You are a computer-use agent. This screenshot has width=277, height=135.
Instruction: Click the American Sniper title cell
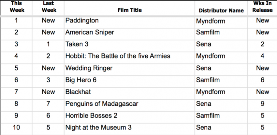pyautogui.click(x=90, y=33)
